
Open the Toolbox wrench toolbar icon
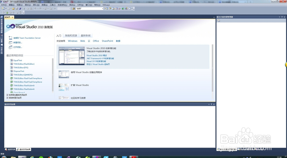119,9
